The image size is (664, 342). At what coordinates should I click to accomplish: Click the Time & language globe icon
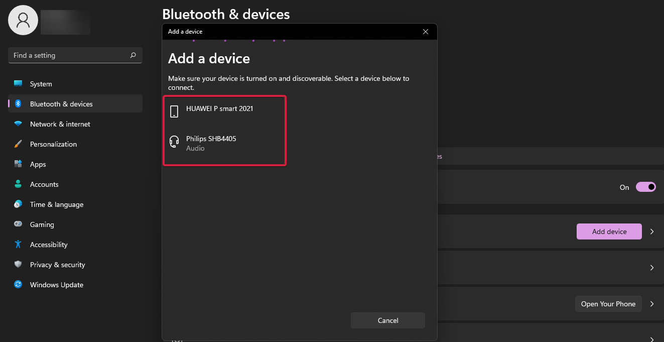point(18,204)
